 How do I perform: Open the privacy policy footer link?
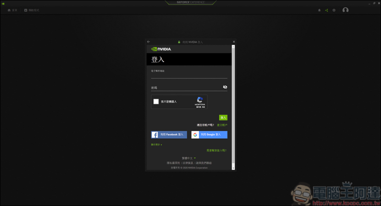(173, 163)
